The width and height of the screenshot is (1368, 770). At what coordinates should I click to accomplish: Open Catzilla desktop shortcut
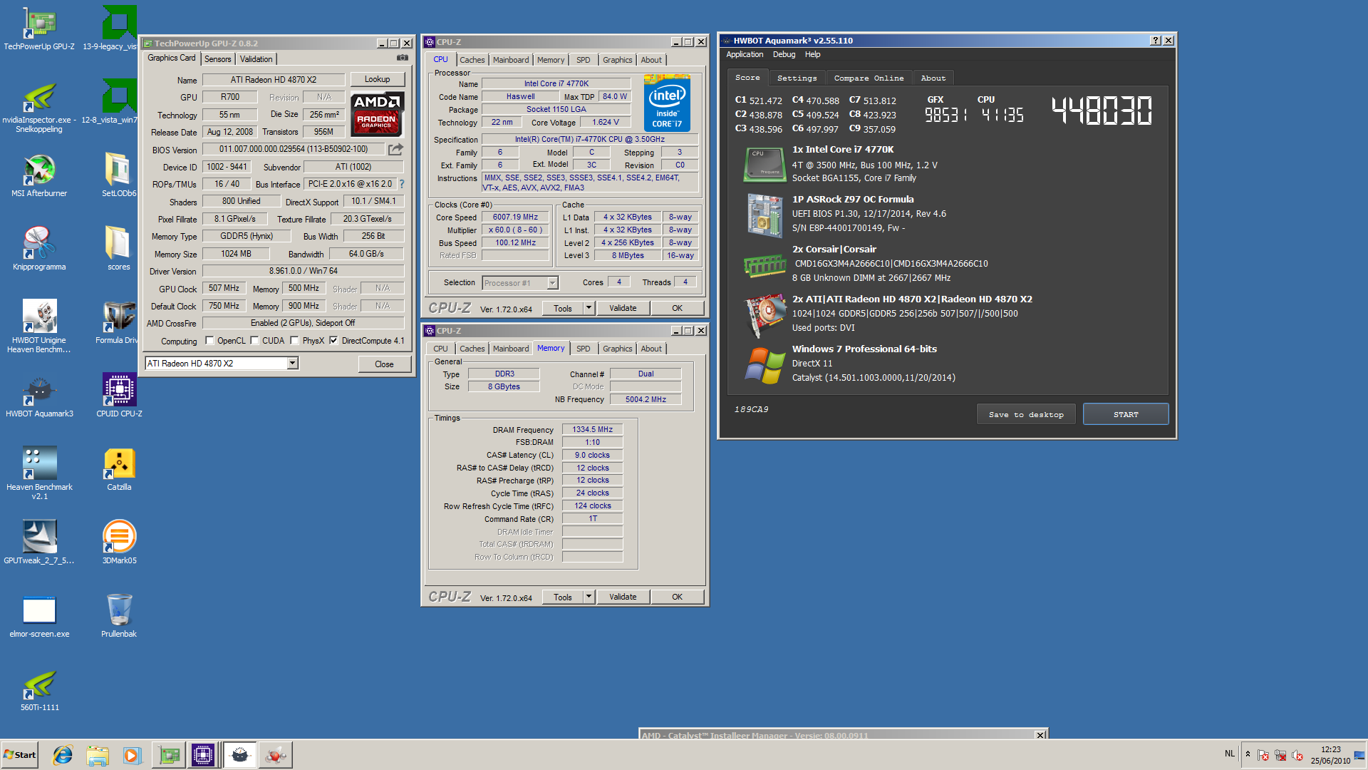pos(119,470)
